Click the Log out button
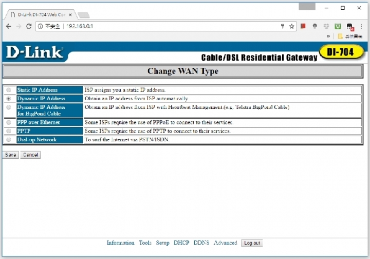 click(x=252, y=243)
